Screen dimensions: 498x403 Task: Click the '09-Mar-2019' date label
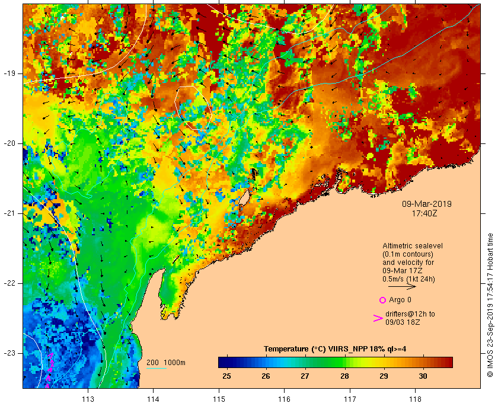426,204
